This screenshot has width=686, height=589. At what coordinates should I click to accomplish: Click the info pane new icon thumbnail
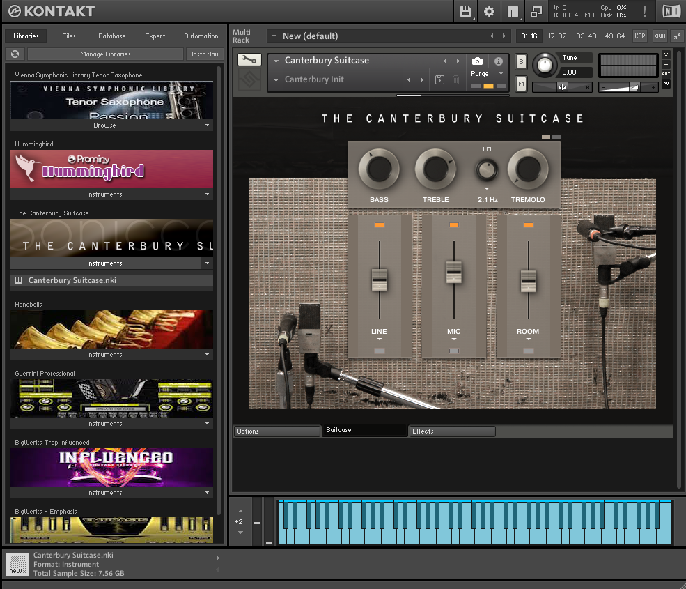[17, 565]
